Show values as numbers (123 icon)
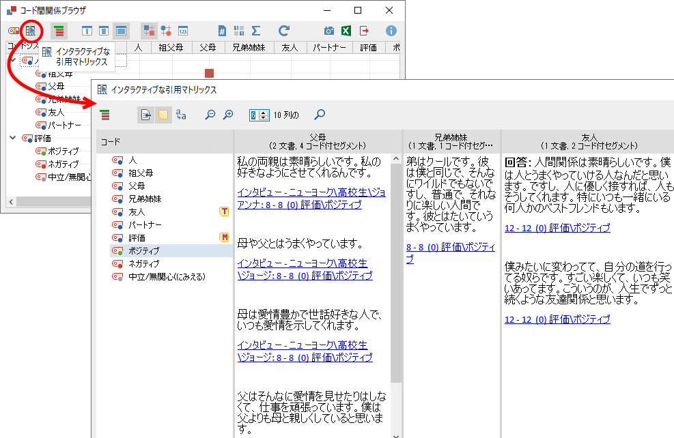This screenshot has width=674, height=438. click(x=183, y=31)
